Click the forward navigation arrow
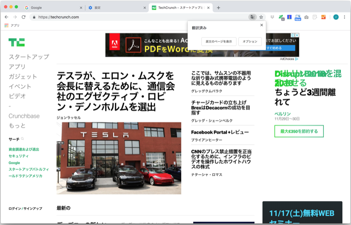Screen dimensions: 351x225 (15, 17)
